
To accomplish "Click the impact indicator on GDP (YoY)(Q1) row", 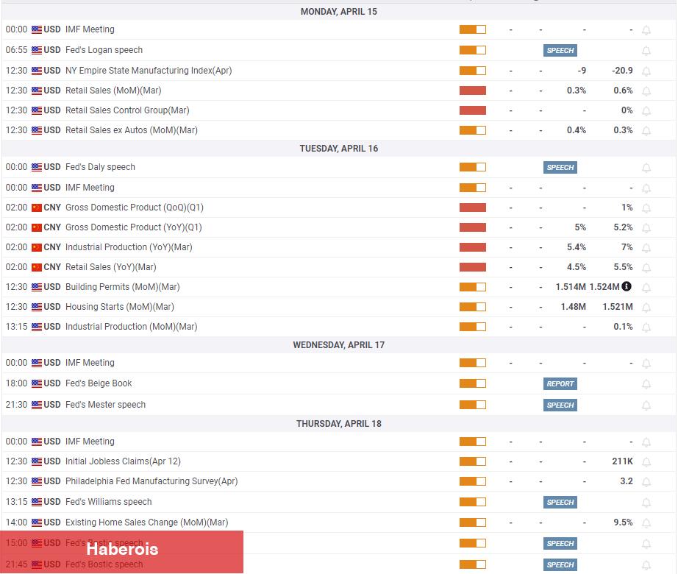I will (473, 227).
